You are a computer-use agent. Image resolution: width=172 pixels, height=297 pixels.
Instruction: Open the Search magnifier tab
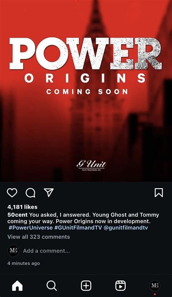pos(52,286)
